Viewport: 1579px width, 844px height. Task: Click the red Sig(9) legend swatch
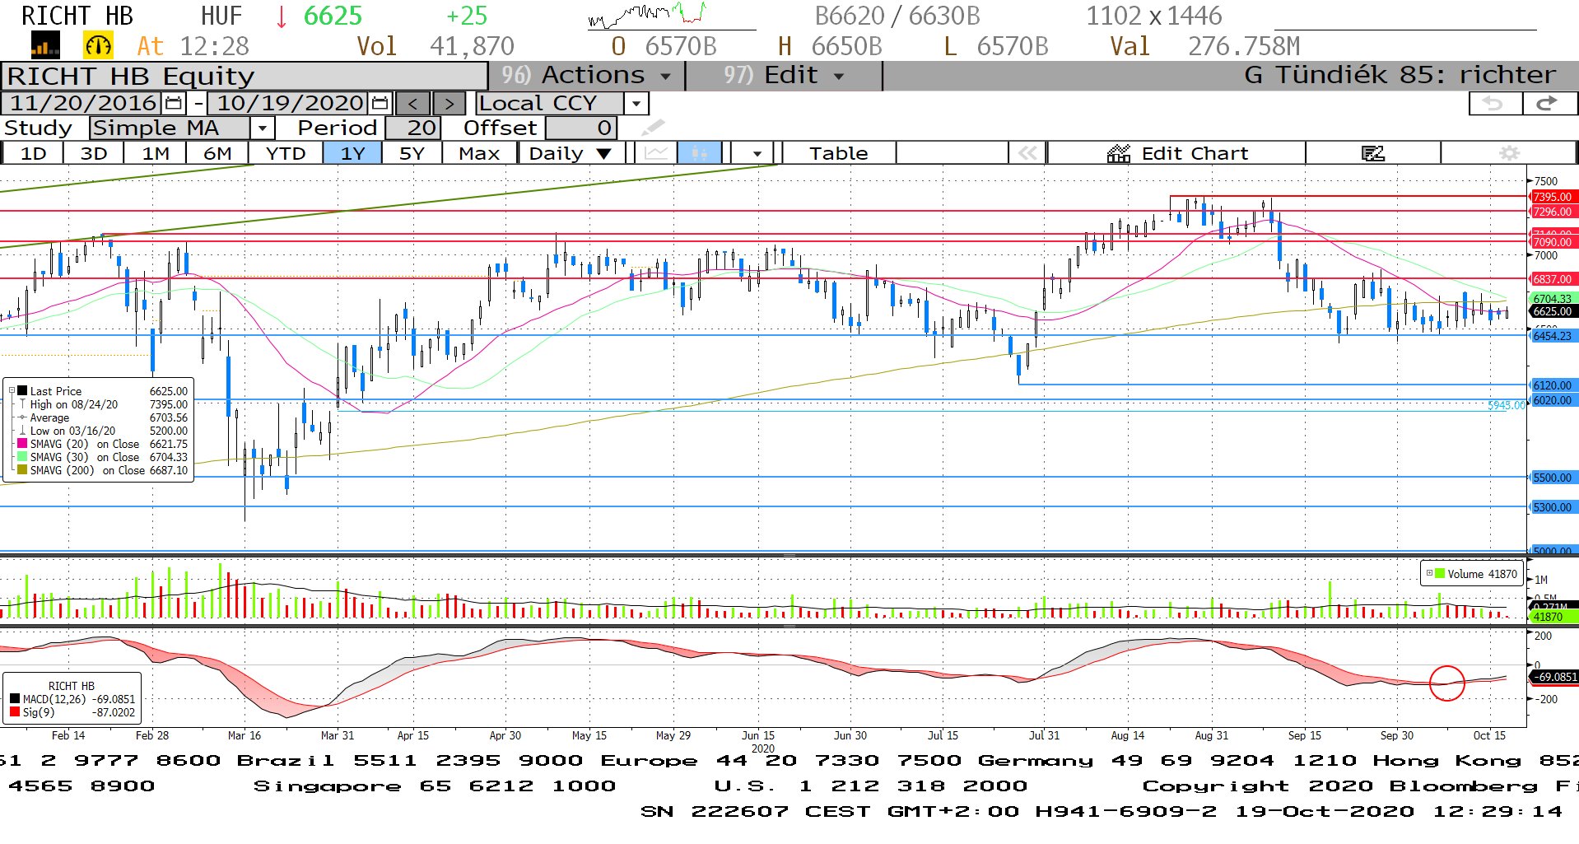(x=15, y=712)
